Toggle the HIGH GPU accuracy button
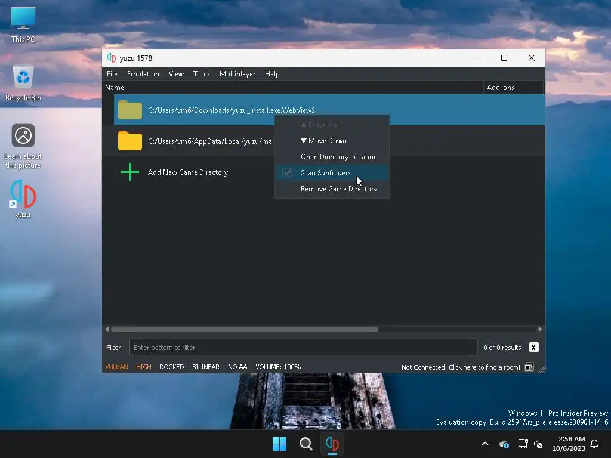This screenshot has height=458, width=611. pos(143,367)
